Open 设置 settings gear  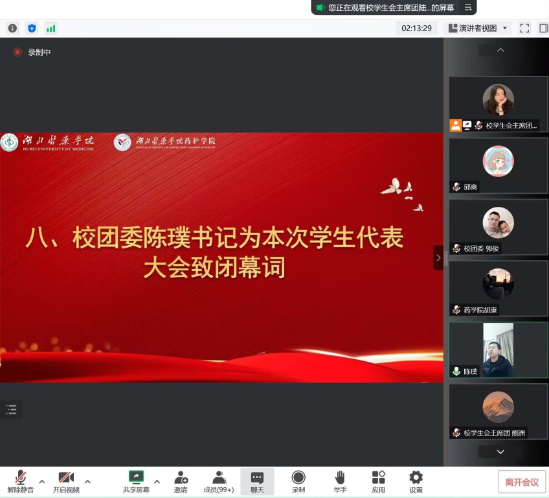(416, 481)
